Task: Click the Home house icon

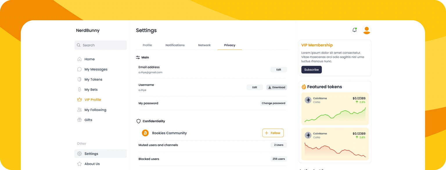Action: 79,59
